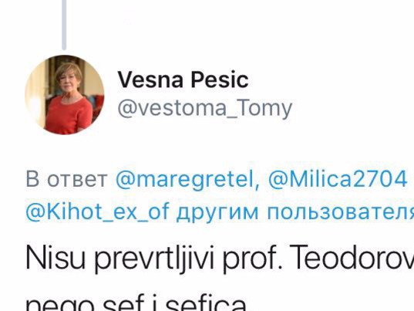Open the @Milica2704 profile mention

pos(338,179)
